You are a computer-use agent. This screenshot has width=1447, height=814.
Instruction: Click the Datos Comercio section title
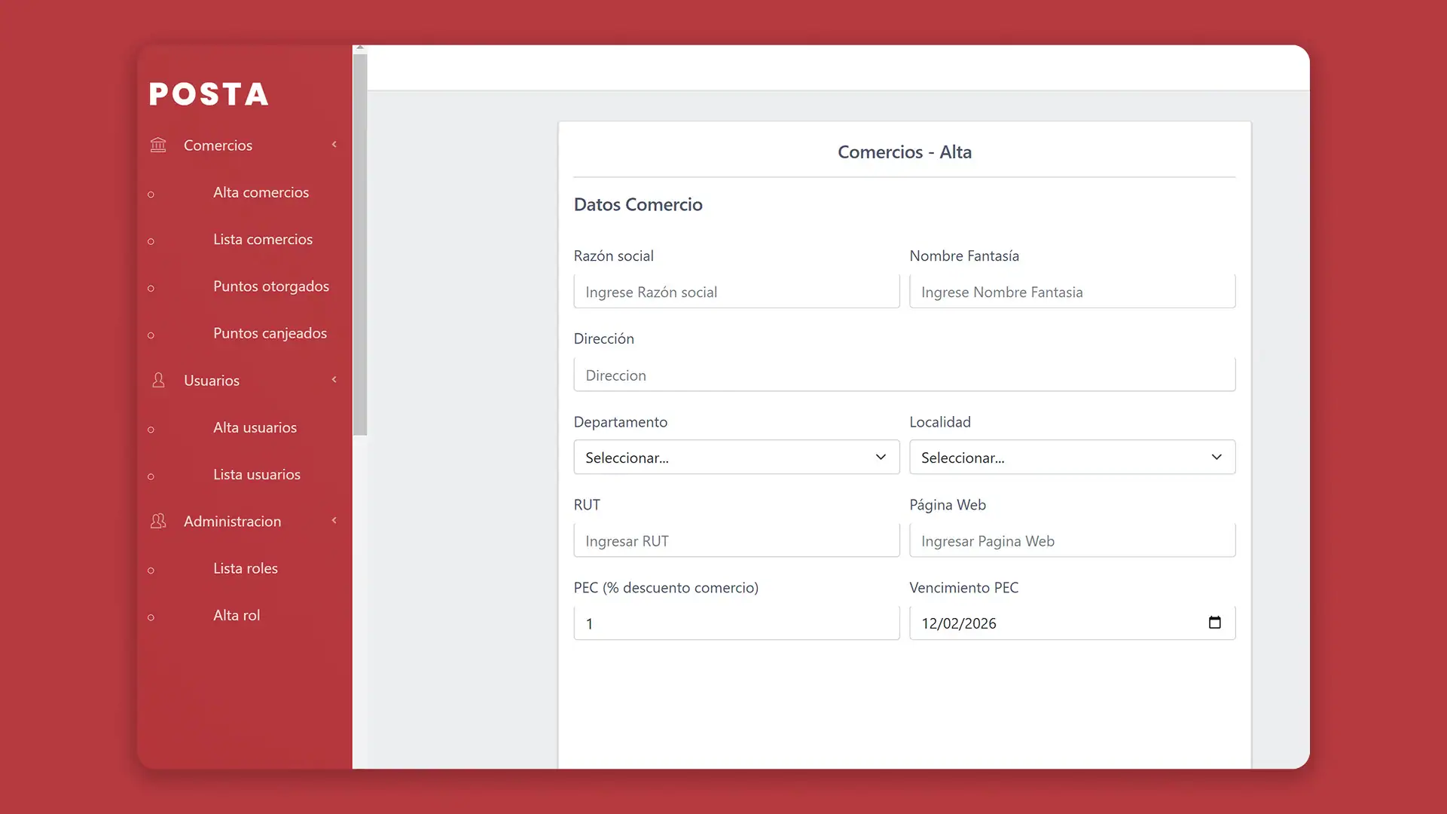tap(638, 204)
